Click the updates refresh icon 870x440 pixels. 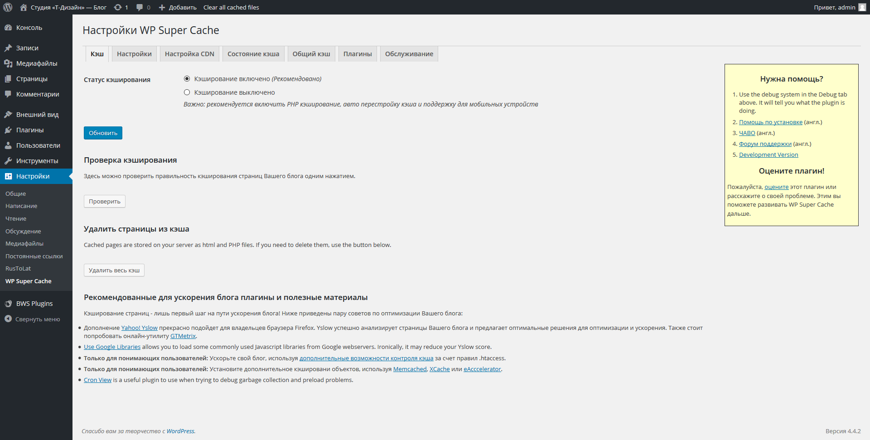click(118, 7)
